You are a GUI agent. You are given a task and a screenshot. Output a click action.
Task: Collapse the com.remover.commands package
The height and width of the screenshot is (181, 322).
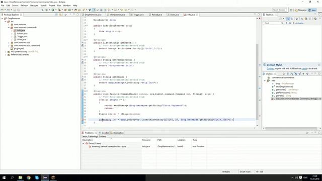click(9, 28)
